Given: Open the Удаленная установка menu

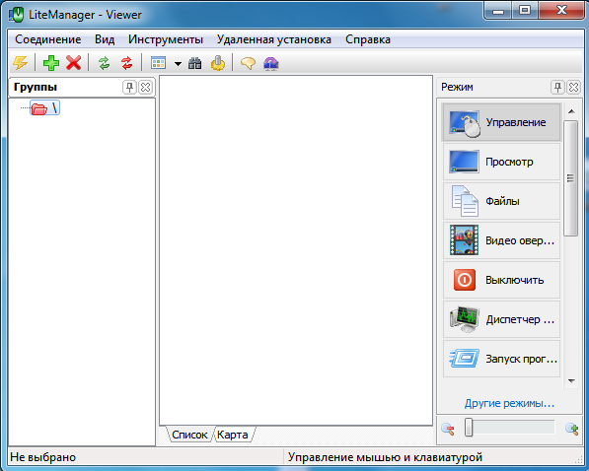Looking at the screenshot, I should click(x=274, y=39).
